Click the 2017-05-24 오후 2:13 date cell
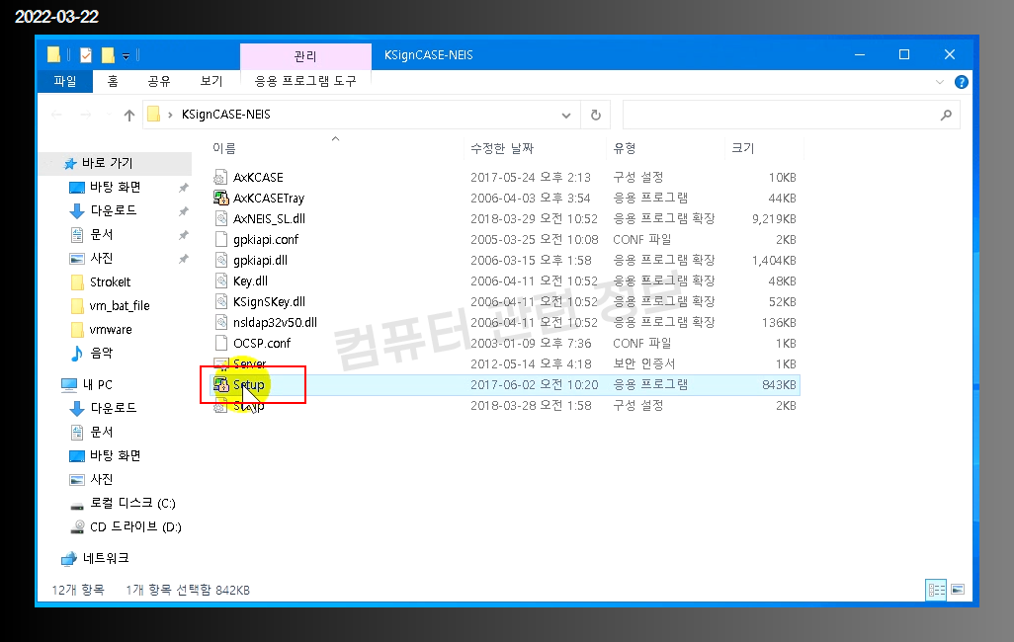1014x642 pixels. [531, 177]
